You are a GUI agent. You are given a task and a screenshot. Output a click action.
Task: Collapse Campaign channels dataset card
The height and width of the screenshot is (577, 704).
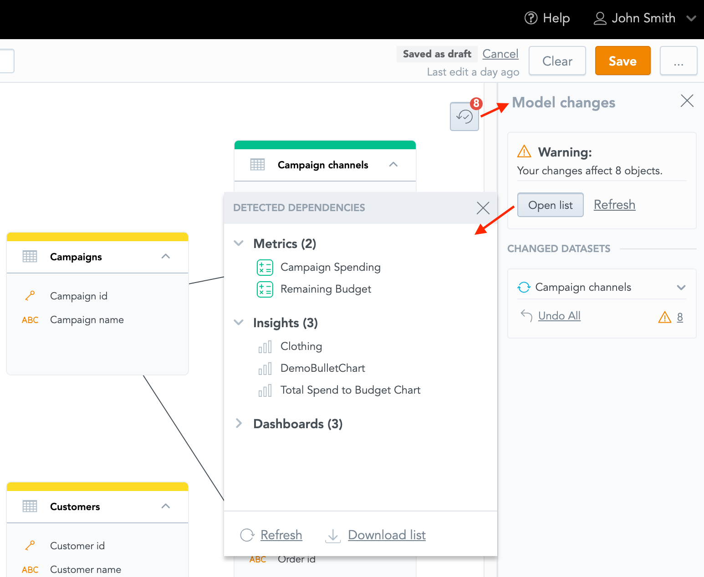(x=393, y=165)
